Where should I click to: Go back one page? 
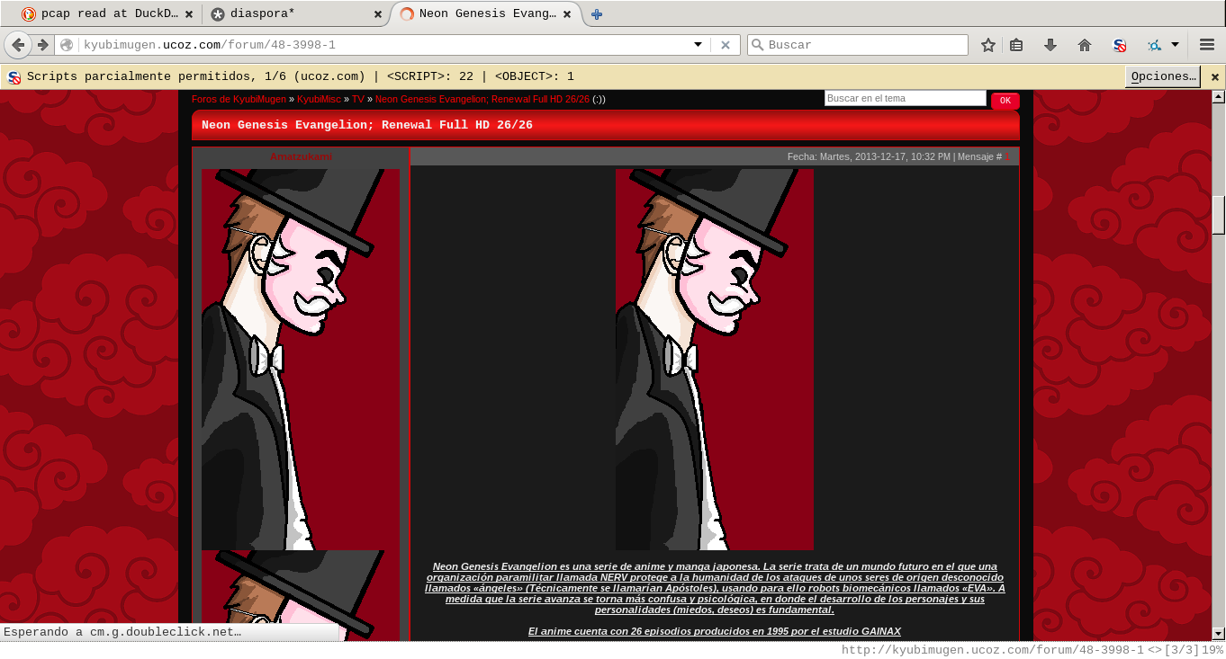click(18, 45)
